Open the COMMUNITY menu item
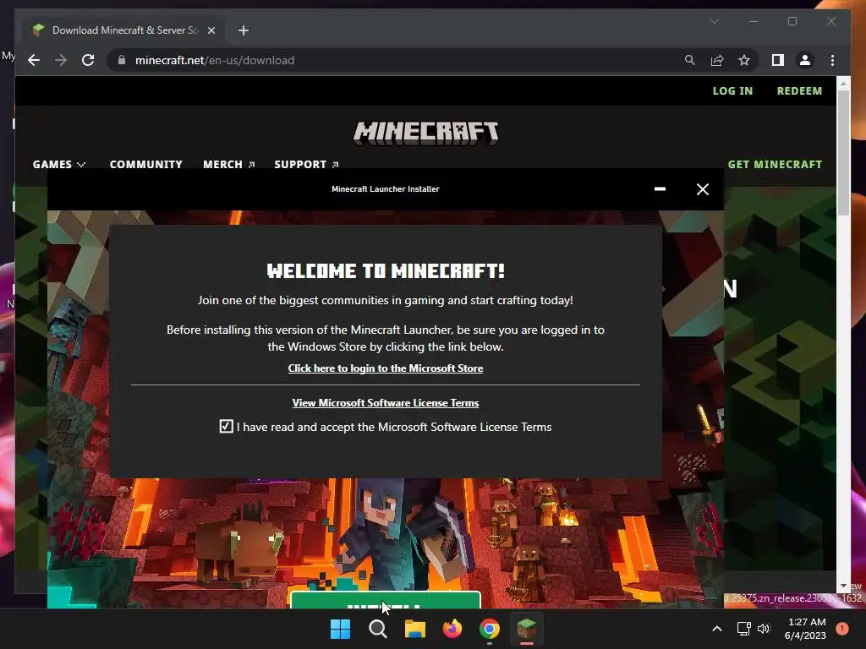This screenshot has height=649, width=866. 145,165
